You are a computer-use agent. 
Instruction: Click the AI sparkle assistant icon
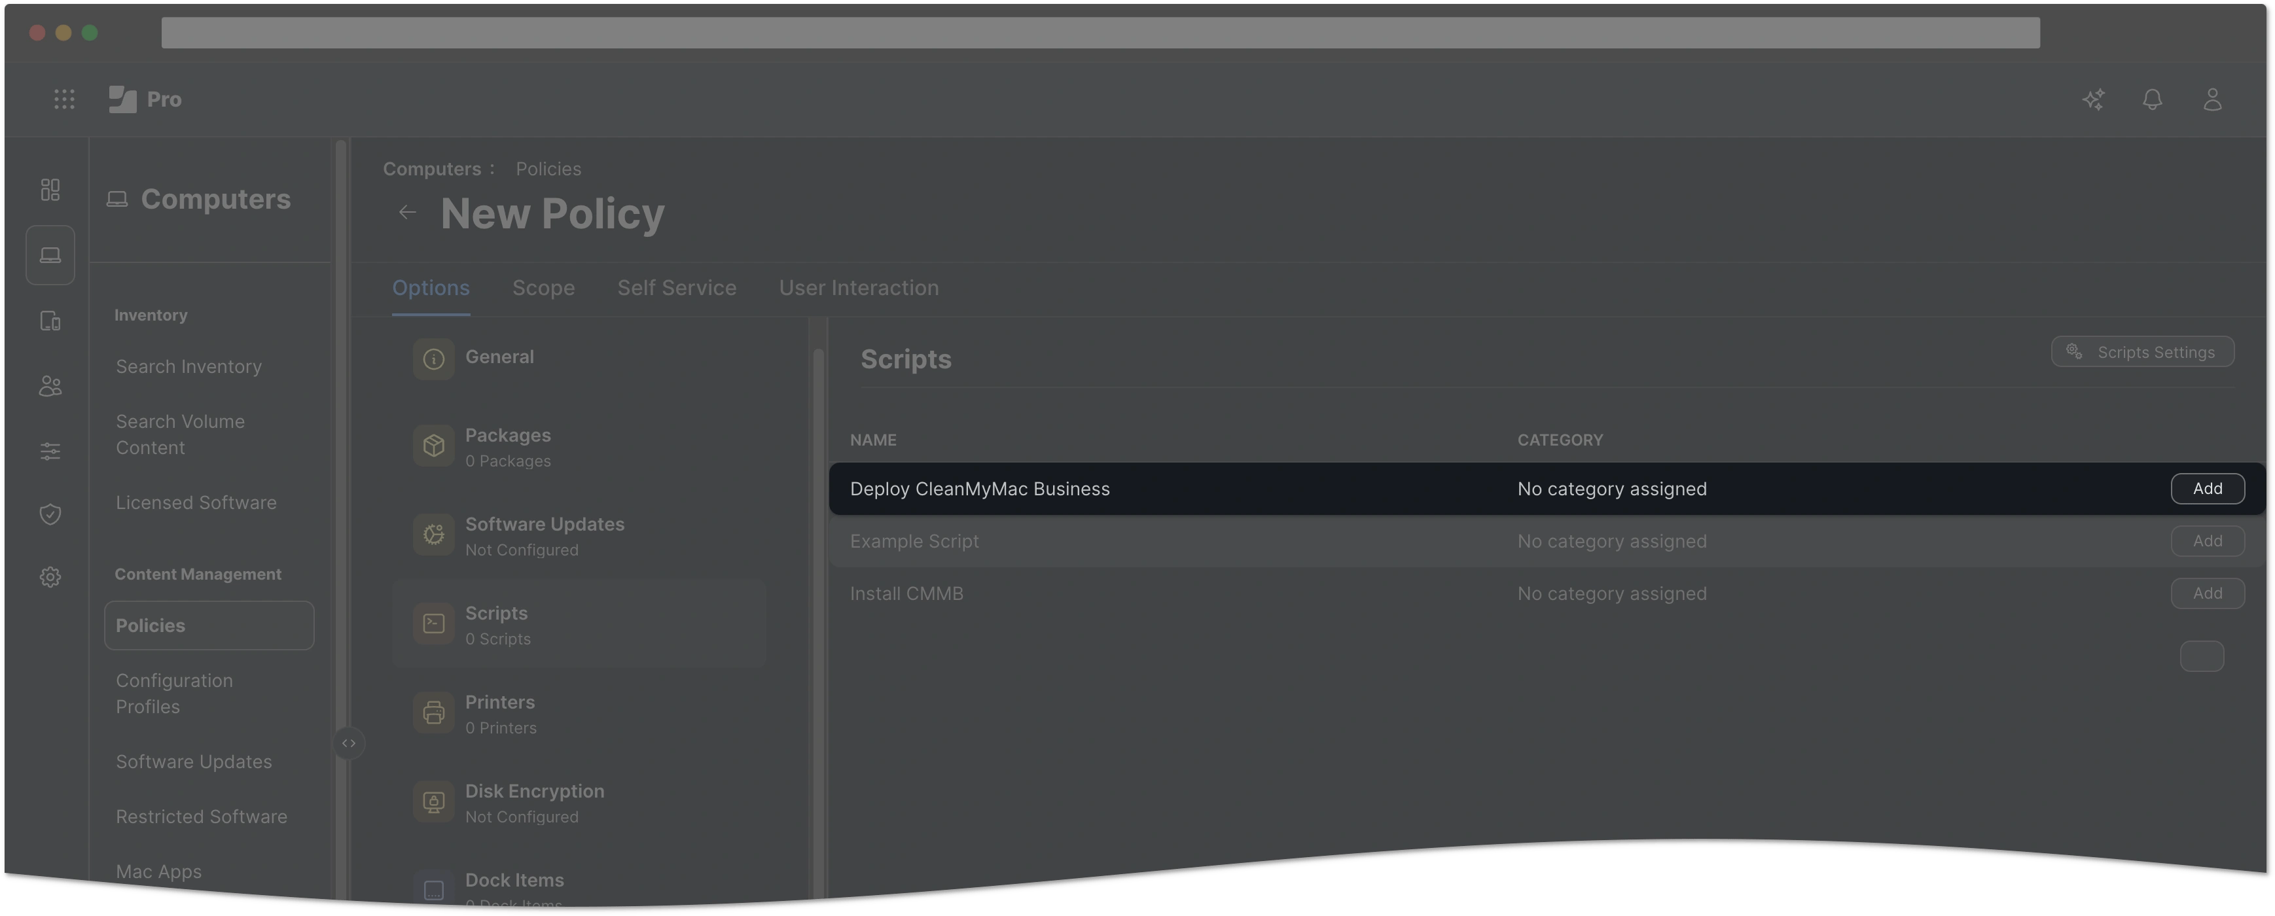tap(2093, 99)
